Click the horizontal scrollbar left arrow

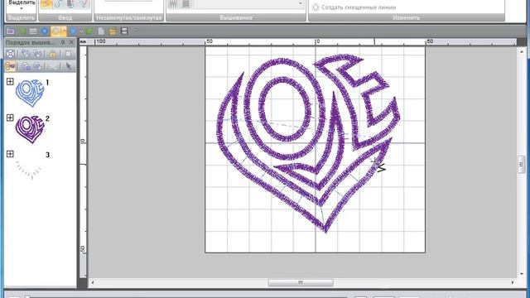coord(93,282)
